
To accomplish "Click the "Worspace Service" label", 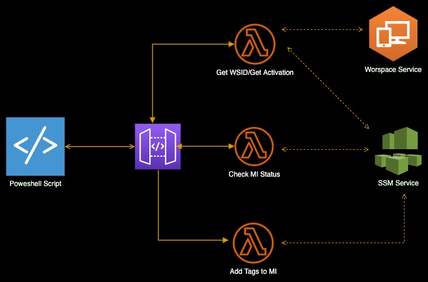I will pos(393,70).
